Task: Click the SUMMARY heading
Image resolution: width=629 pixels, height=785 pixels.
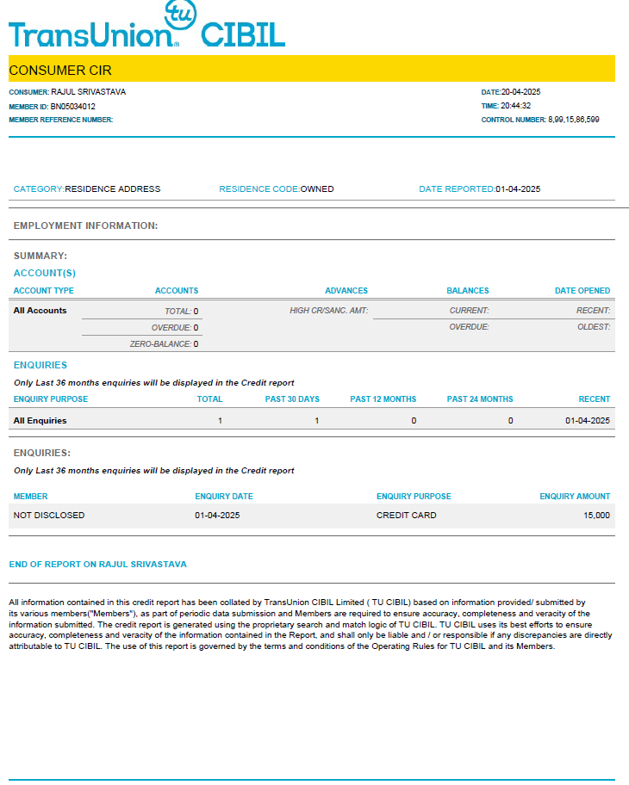Action: [40, 256]
